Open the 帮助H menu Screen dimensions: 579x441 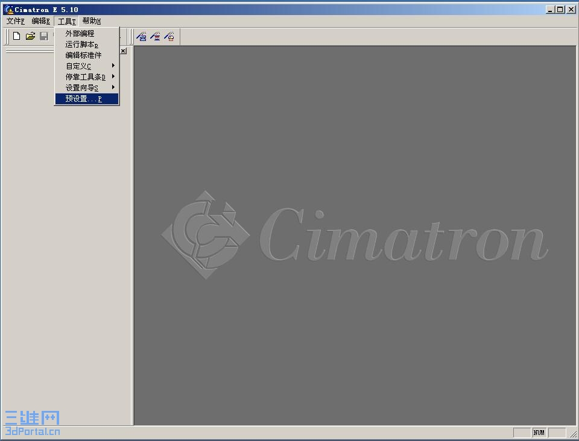click(x=92, y=21)
